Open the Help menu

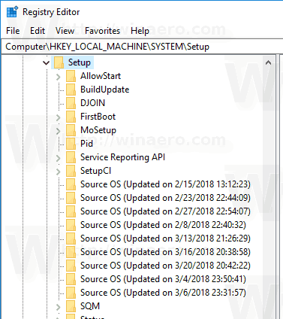pyautogui.click(x=140, y=31)
